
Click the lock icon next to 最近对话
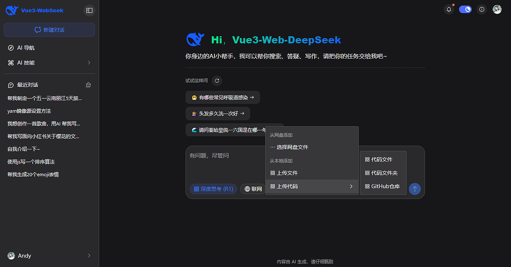pos(88,85)
